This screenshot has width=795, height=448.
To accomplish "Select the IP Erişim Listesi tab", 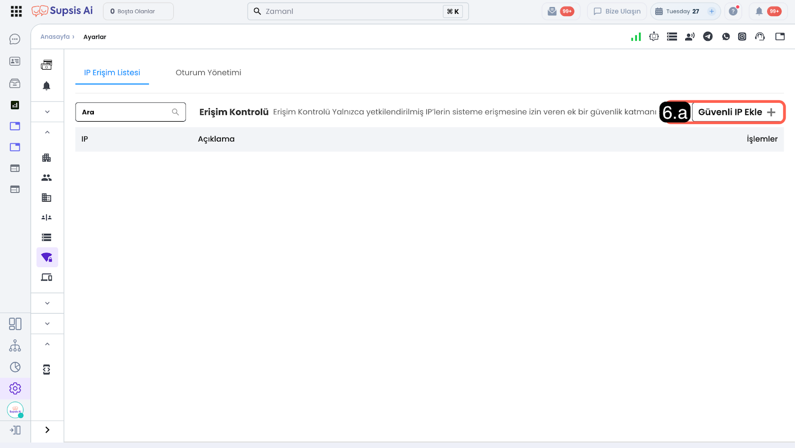I will [x=112, y=73].
